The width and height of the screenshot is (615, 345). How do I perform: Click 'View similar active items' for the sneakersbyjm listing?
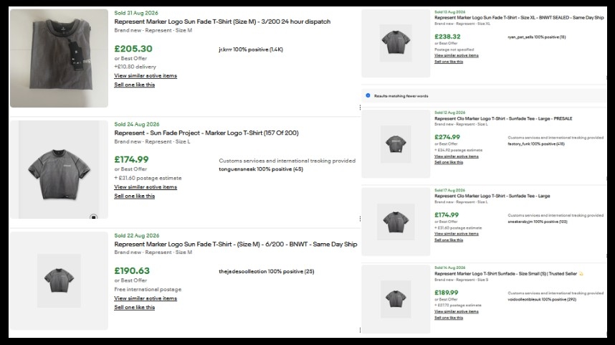[x=457, y=234]
